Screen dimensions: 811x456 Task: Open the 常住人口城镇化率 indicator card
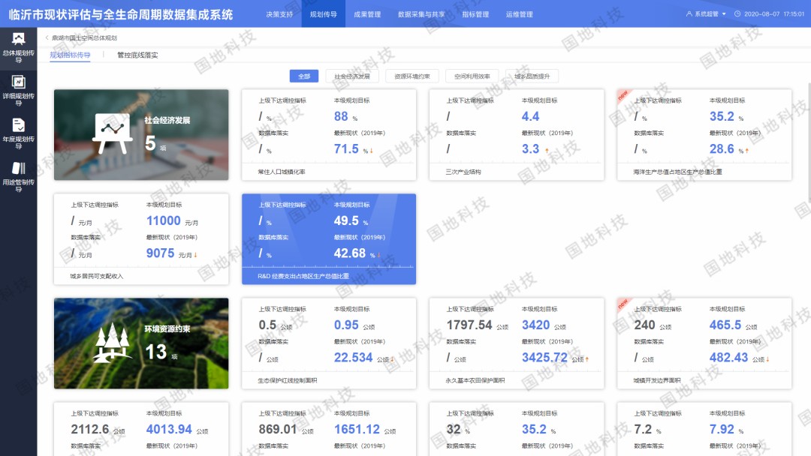329,135
